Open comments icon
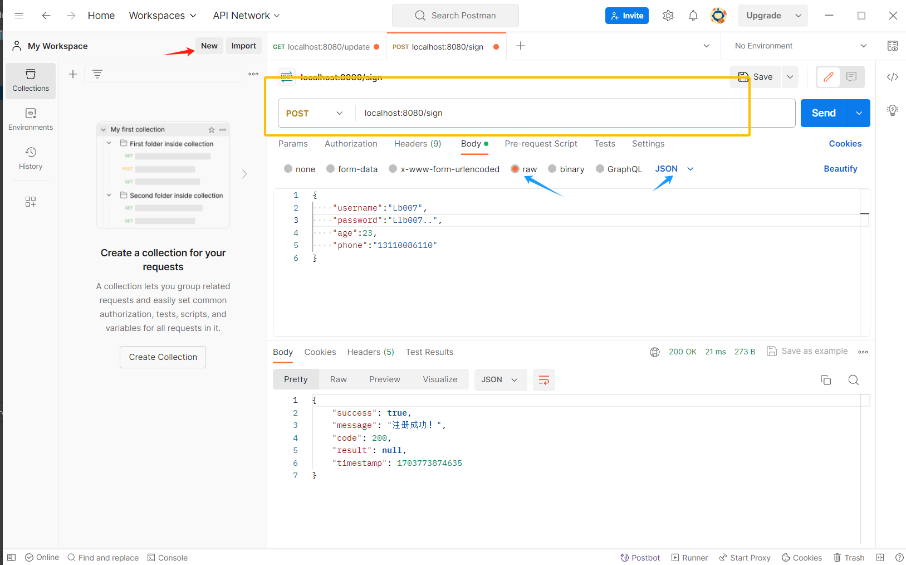 coord(851,77)
